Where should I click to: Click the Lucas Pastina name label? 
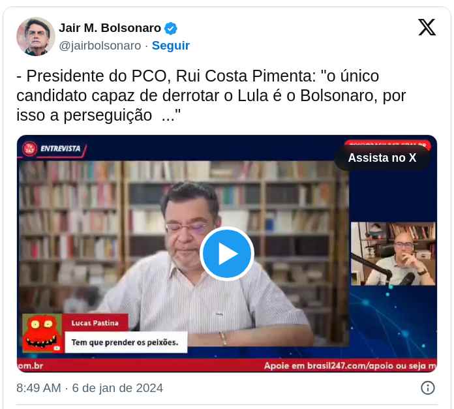tap(95, 323)
